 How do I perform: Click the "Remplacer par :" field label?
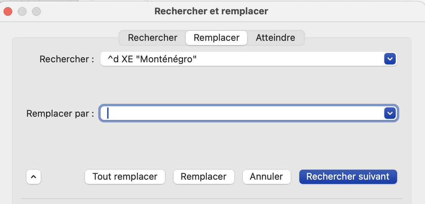pyautogui.click(x=60, y=114)
